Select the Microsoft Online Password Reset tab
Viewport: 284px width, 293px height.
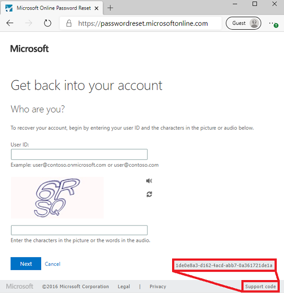pyautogui.click(x=52, y=8)
